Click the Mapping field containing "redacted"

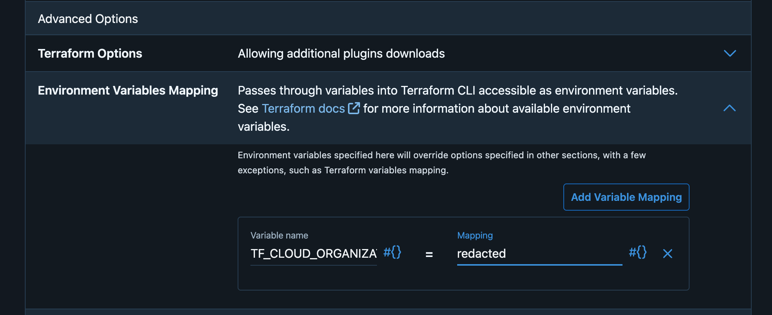coord(539,254)
